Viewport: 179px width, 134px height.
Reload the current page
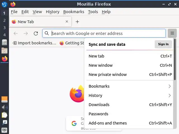pyautogui.click(x=36, y=33)
